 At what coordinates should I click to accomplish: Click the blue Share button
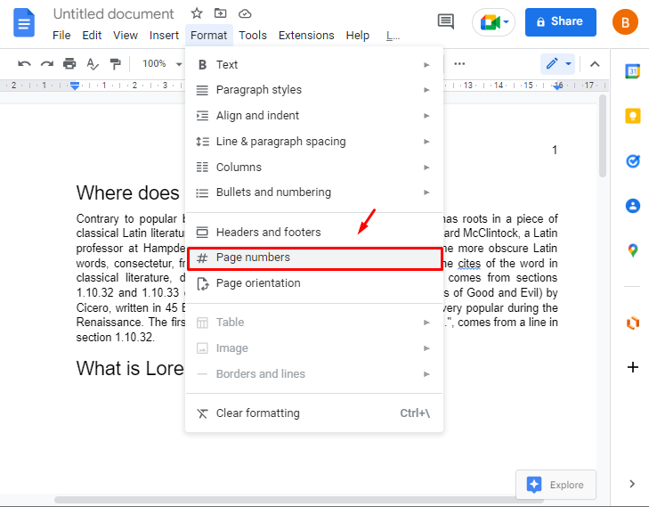[x=561, y=22]
